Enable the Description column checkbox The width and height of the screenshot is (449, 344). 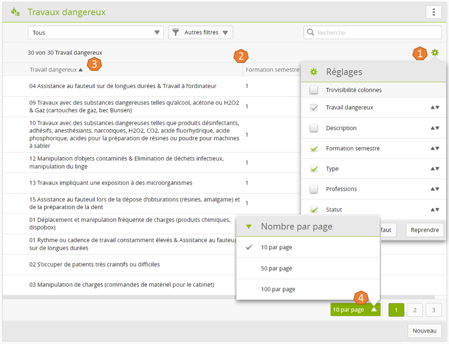point(314,128)
